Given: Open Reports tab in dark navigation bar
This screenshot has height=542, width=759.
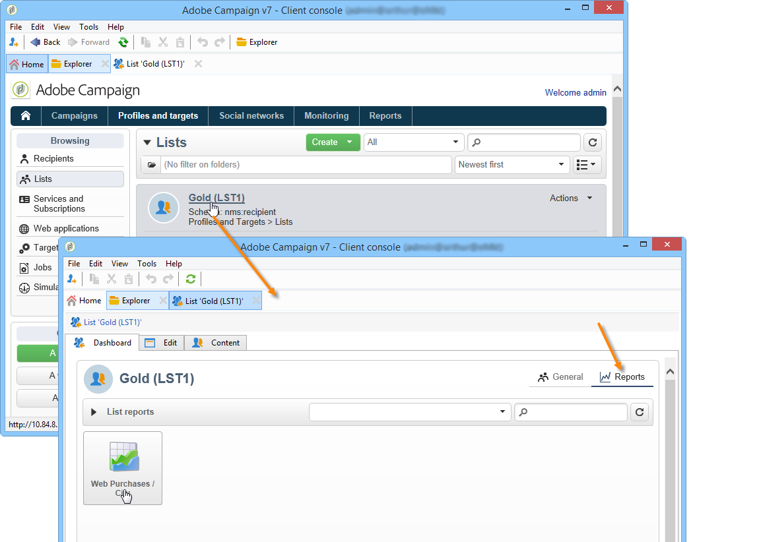Looking at the screenshot, I should click(385, 115).
